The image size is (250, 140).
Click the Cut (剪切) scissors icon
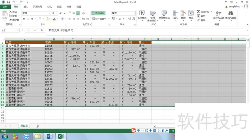point(11,12)
